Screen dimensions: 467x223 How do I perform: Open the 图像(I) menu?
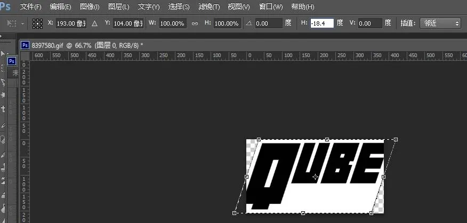pos(90,6)
